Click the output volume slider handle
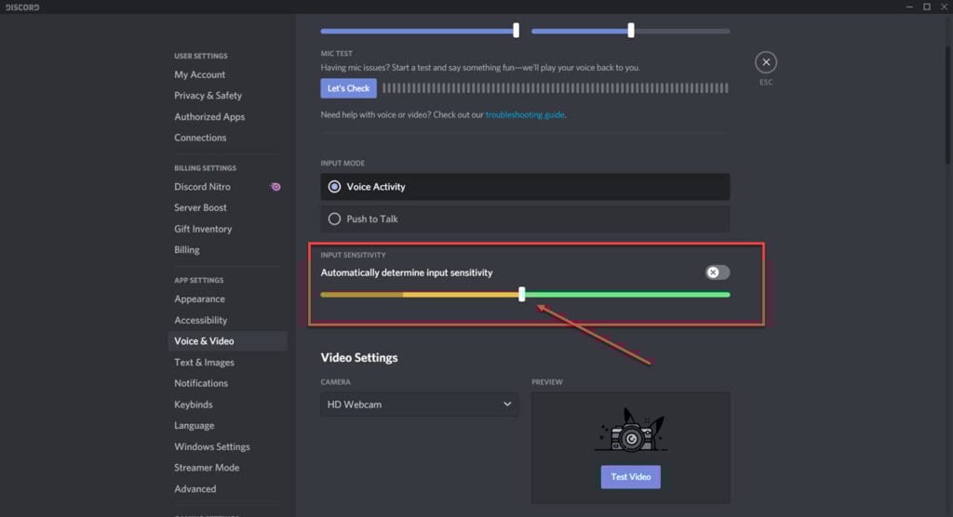This screenshot has height=517, width=953. tap(631, 31)
